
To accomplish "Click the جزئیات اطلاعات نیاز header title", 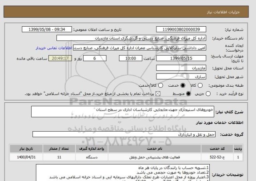I will (223, 12).
